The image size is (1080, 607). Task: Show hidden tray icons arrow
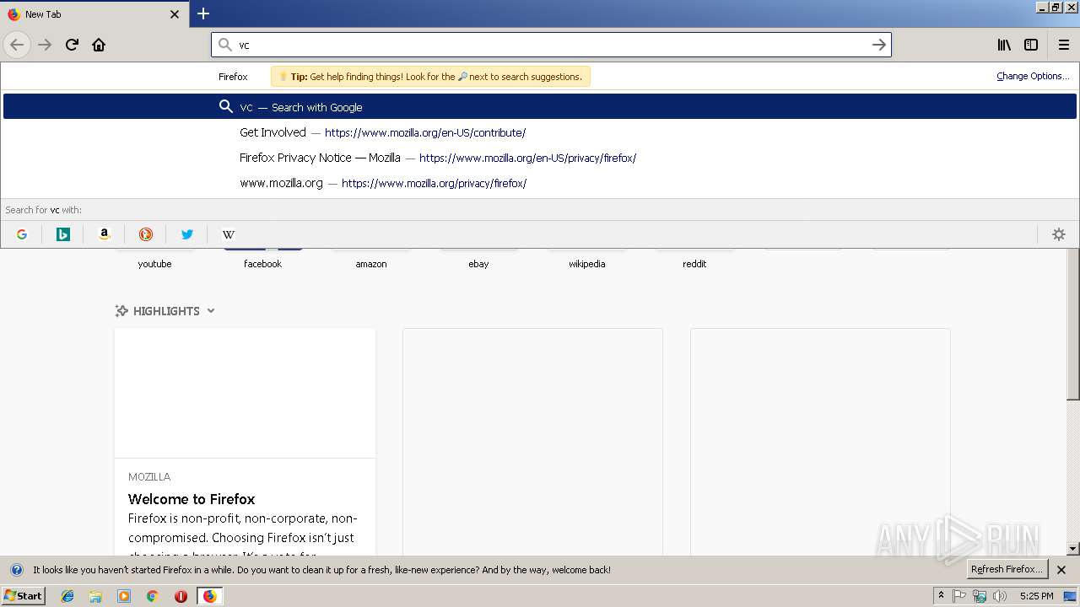[941, 596]
